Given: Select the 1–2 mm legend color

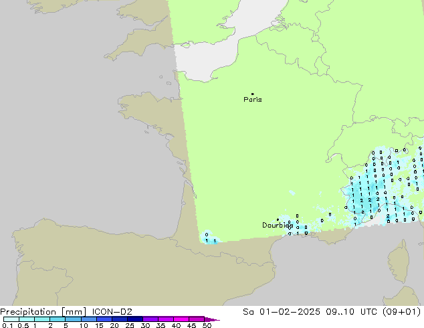Looking at the screenshot, I should [x=42, y=319].
